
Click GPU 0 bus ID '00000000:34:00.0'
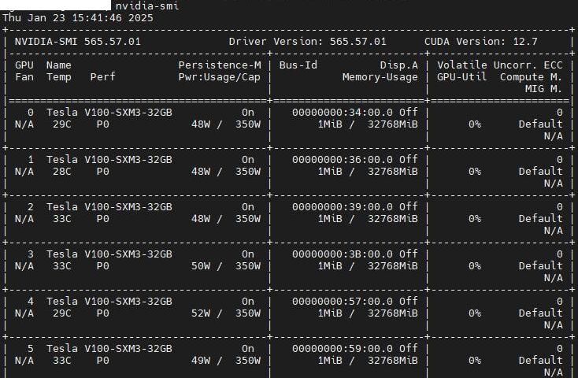(343, 112)
